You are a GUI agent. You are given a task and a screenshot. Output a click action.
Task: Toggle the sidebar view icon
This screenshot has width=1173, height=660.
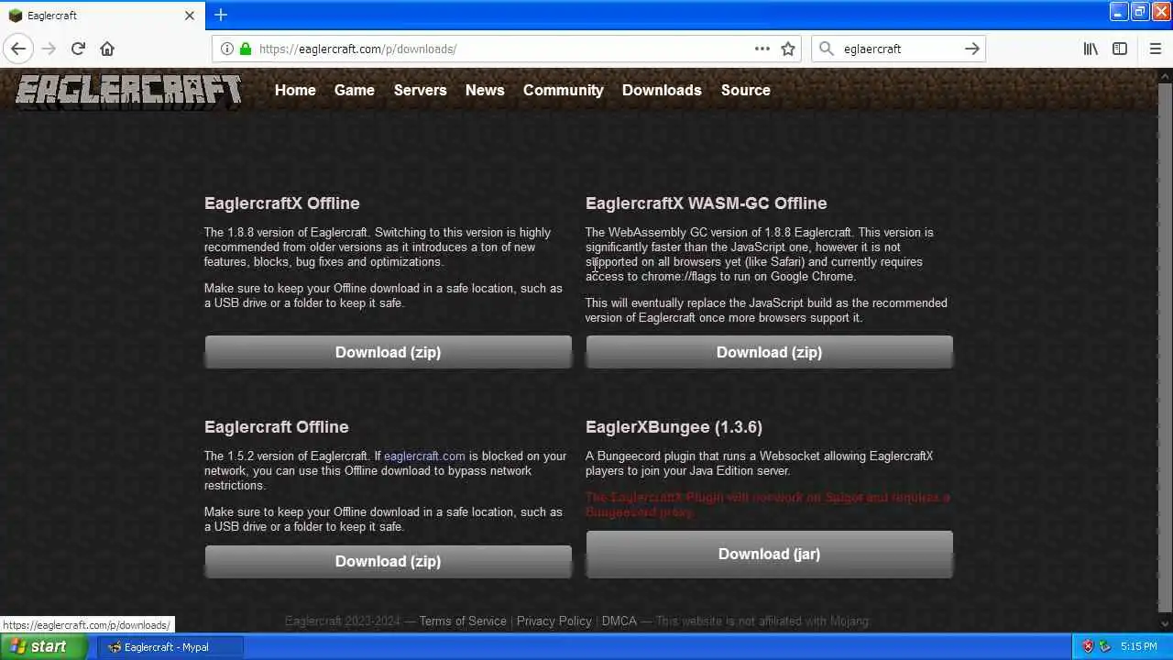pos(1120,49)
